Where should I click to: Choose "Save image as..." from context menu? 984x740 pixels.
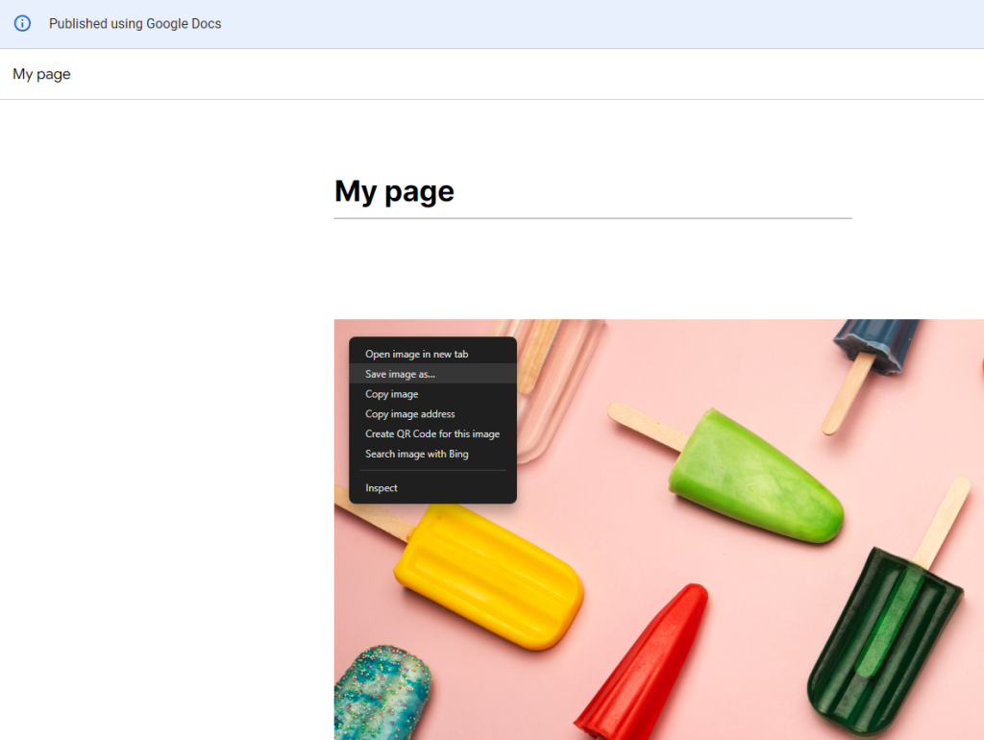coord(400,374)
